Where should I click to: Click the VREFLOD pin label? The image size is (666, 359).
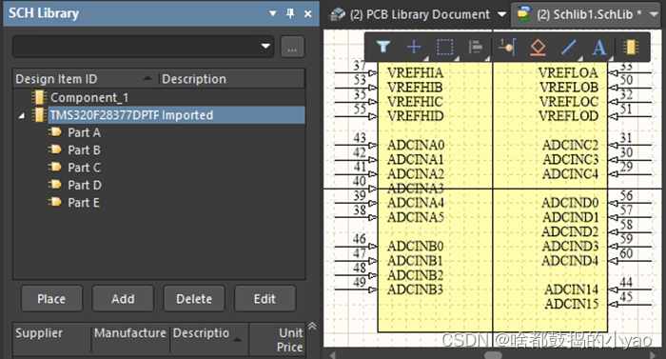point(568,115)
